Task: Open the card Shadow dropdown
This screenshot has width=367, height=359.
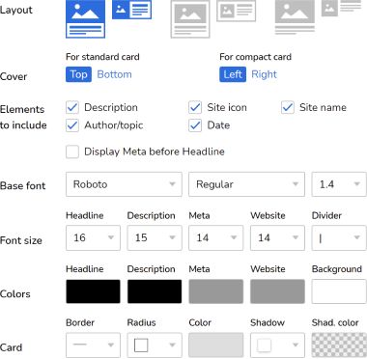Action: pyautogui.click(x=277, y=345)
